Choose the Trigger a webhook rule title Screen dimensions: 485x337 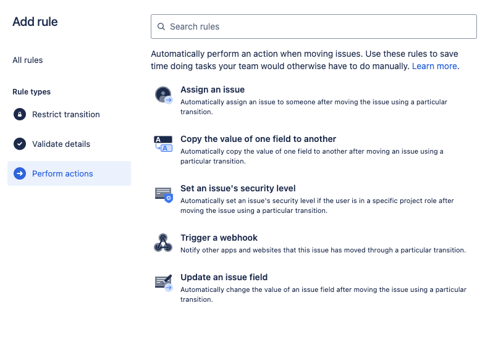[219, 238]
